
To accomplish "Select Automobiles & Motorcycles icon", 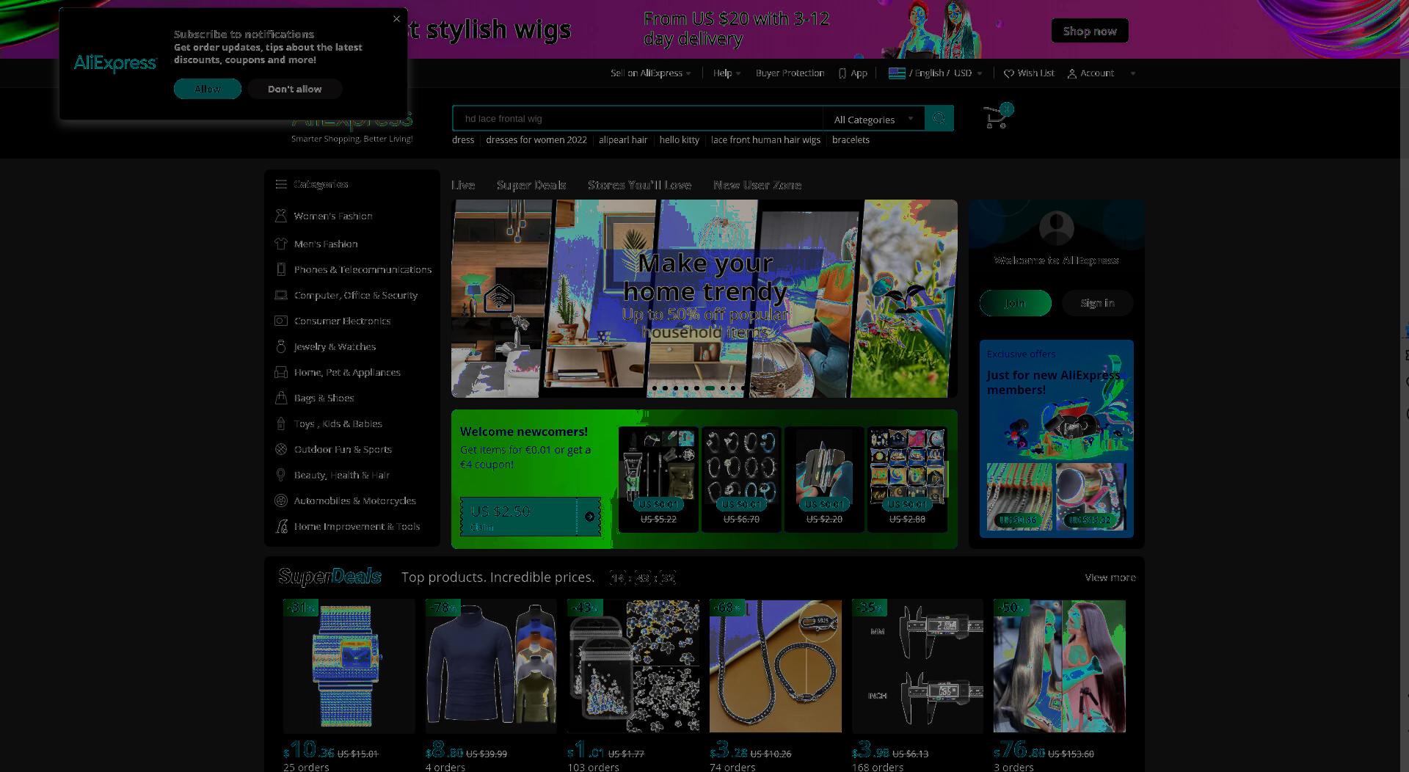I will pos(280,500).
